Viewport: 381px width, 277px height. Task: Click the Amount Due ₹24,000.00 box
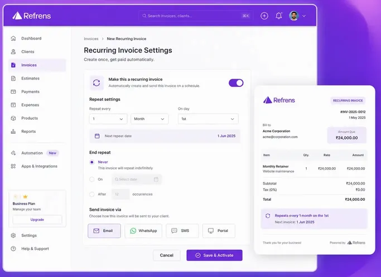[347, 135]
